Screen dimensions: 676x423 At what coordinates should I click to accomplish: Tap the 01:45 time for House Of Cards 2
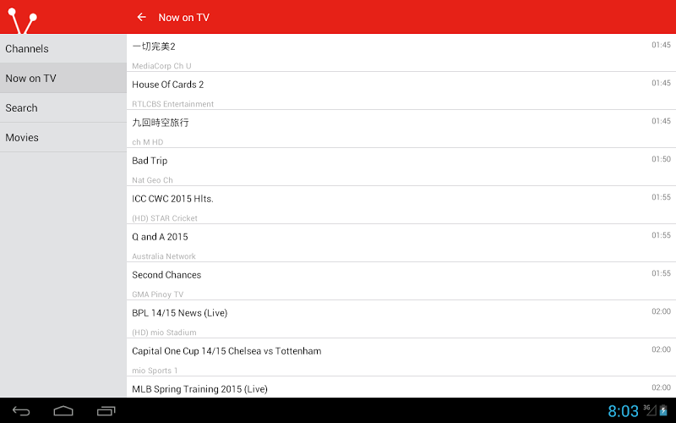[661, 83]
